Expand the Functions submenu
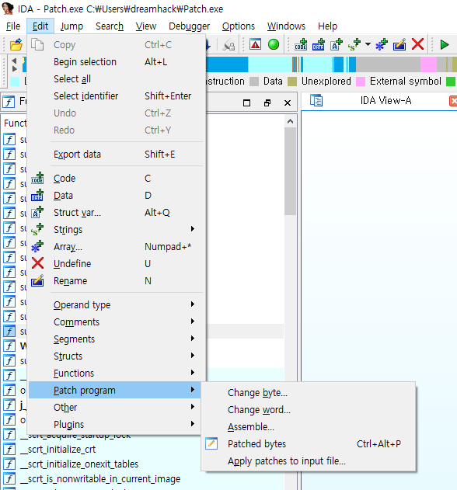457x490 pixels. pyautogui.click(x=117, y=373)
